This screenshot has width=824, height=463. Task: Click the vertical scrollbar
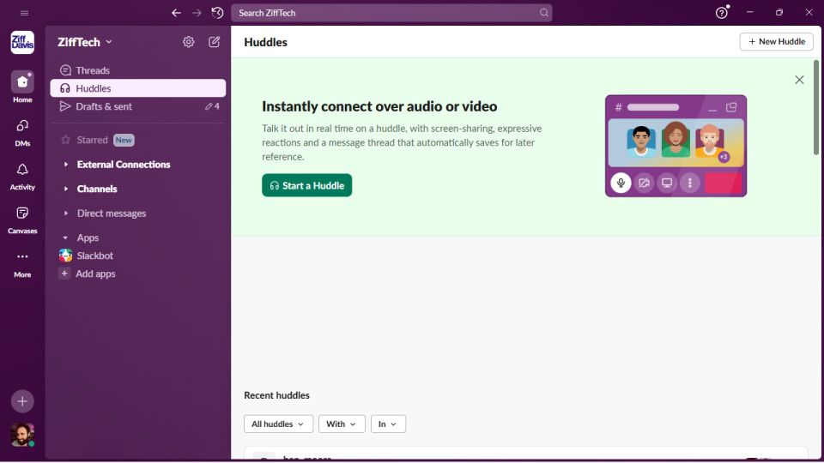[816, 107]
